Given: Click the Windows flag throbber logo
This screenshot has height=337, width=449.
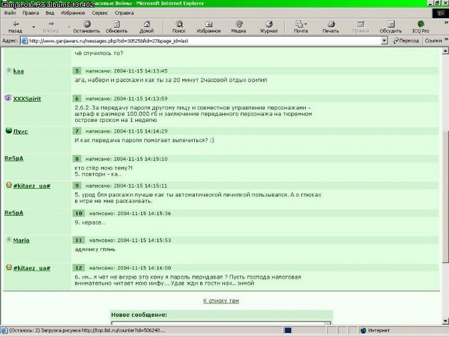Looking at the screenshot, I should (440, 13).
